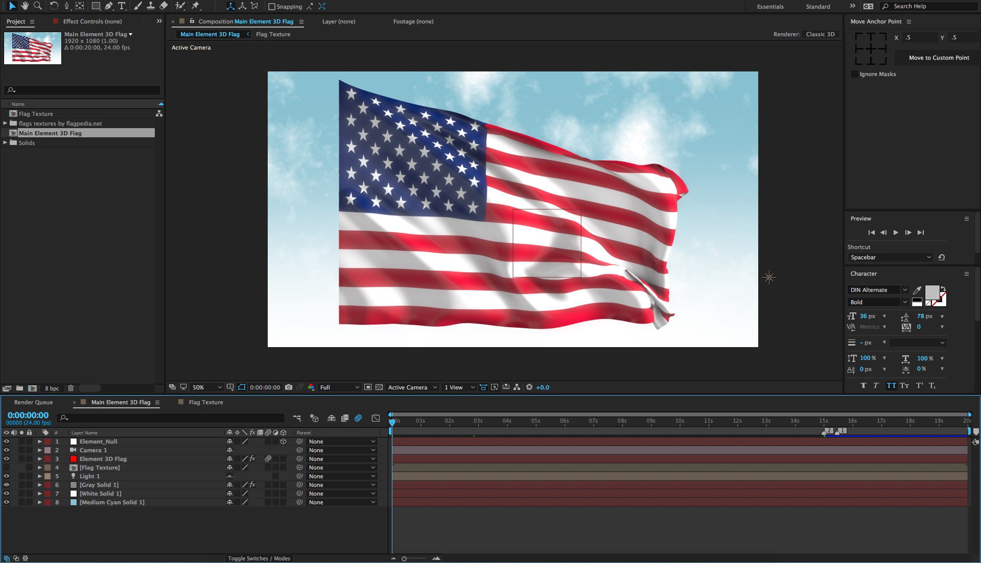Screen dimensions: 981x563
Task: Click the Text tool icon in toolbar
Action: [121, 6]
